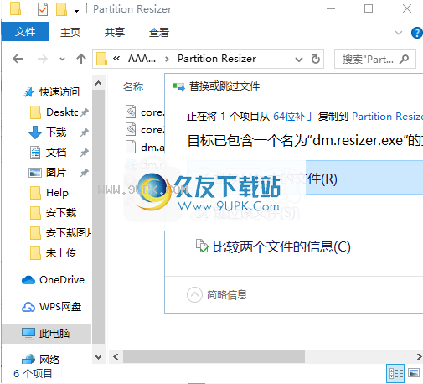The width and height of the screenshot is (423, 384).
Task: Click the AAA... breadcrumb segment
Action: pos(142,59)
